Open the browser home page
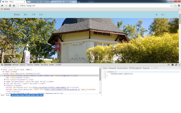The width and height of the screenshot is (181, 113). (14, 6)
